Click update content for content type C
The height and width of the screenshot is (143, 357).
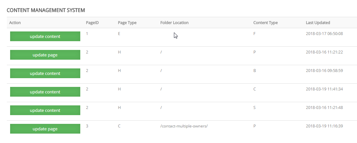click(x=45, y=92)
